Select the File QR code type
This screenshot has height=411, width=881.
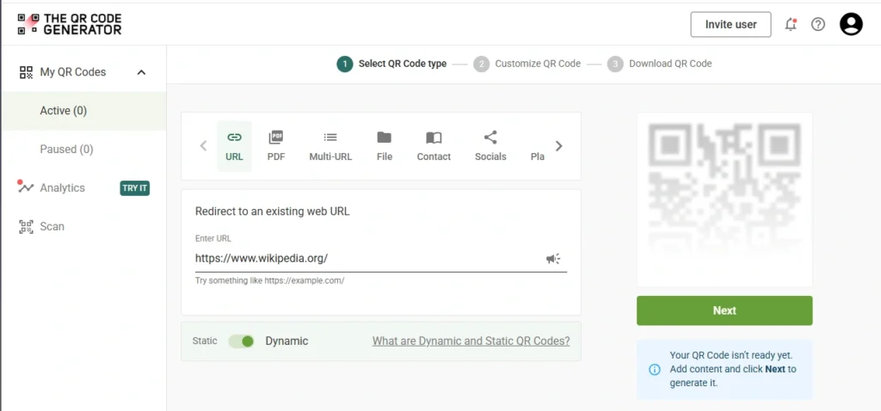pos(385,146)
